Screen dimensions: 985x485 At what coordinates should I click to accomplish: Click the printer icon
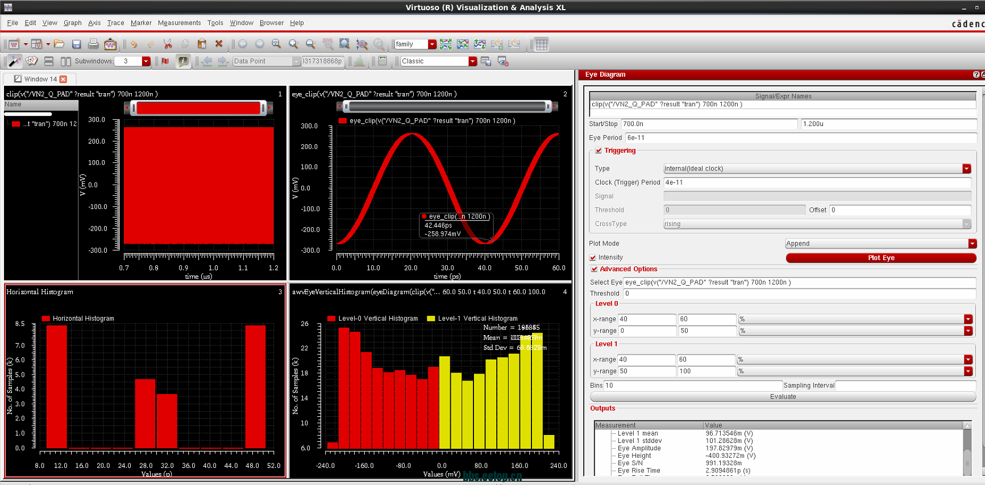tap(93, 44)
